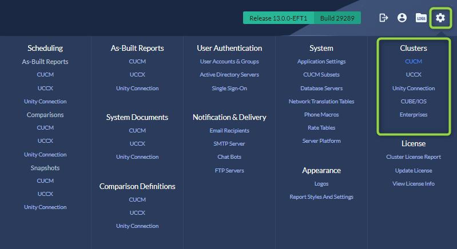Image resolution: width=457 pixels, height=249 pixels.
Task: Open the user account profile icon
Action: point(402,18)
